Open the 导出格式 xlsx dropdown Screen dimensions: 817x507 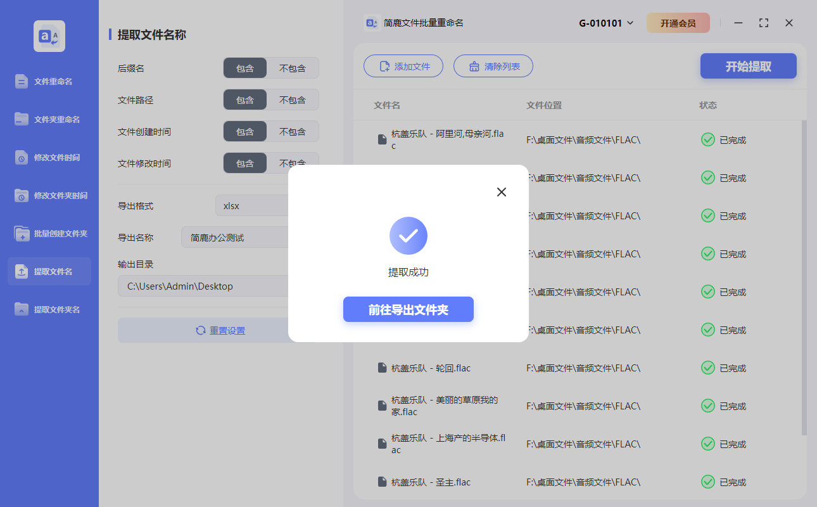point(252,205)
